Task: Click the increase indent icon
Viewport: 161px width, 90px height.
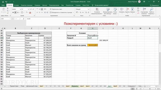Action: coord(47,12)
